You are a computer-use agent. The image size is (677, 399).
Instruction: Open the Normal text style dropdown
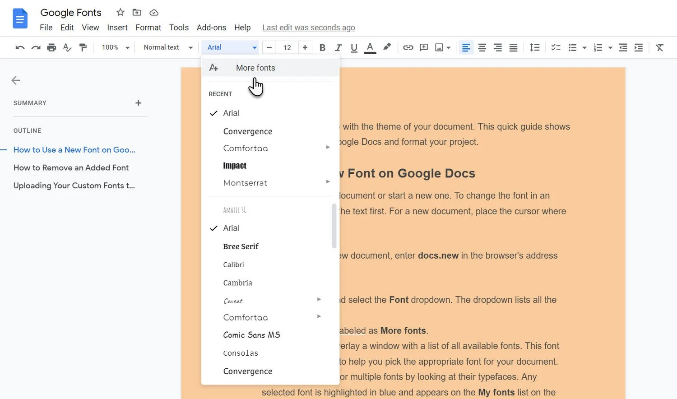point(168,47)
